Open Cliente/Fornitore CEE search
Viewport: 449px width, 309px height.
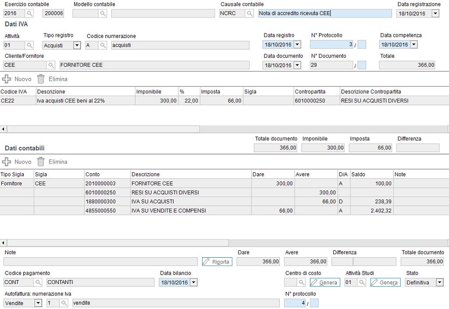[51, 65]
